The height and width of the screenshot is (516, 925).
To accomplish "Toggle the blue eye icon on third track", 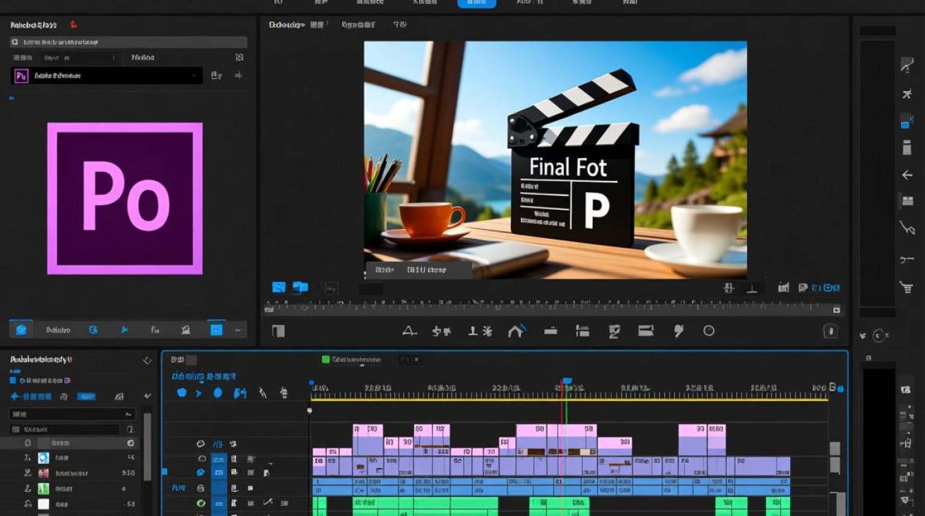I will [201, 473].
